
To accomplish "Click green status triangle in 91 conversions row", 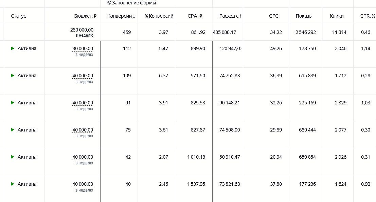I will click(x=13, y=103).
